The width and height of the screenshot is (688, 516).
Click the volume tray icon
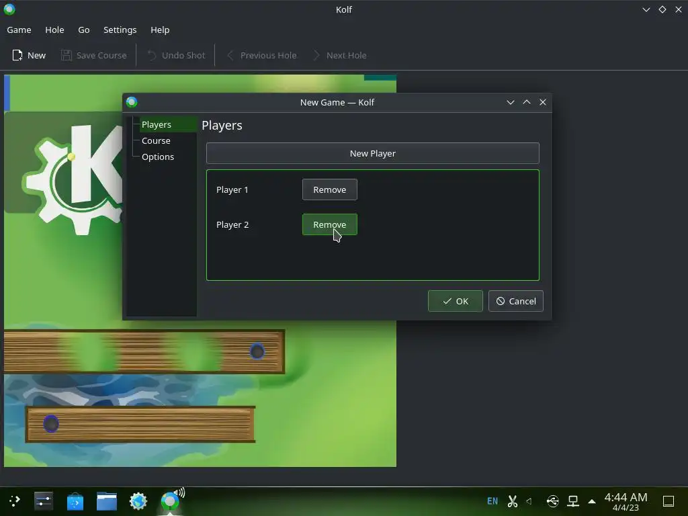point(529,501)
